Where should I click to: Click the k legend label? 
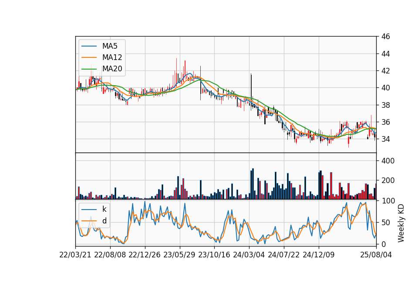tap(104, 209)
